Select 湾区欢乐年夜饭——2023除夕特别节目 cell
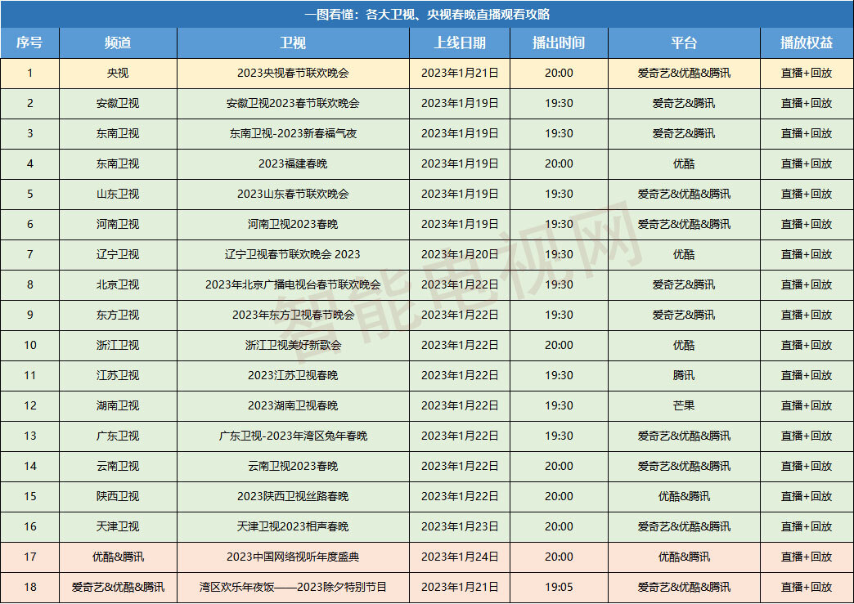Screen dimensions: 854x604 (x=293, y=587)
